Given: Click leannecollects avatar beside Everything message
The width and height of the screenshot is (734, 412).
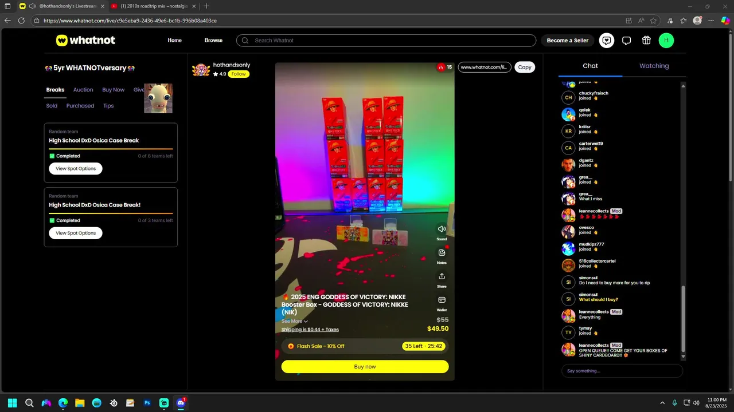Looking at the screenshot, I should [x=568, y=316].
